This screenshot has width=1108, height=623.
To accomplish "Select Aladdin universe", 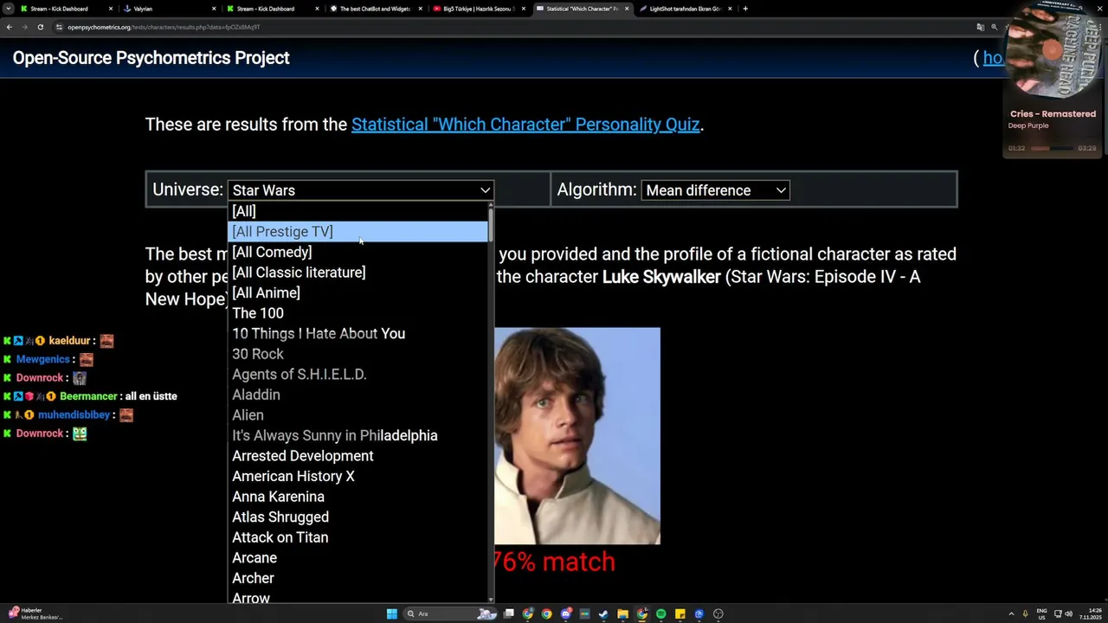I will click(x=358, y=395).
